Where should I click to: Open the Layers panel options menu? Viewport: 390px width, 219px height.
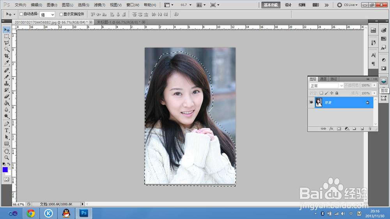(375, 79)
